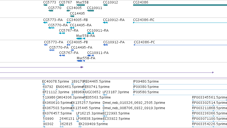Viewport: 227px width, 128px height.
Task: Select the CG14495-PA protein label
Action: tap(82, 48)
